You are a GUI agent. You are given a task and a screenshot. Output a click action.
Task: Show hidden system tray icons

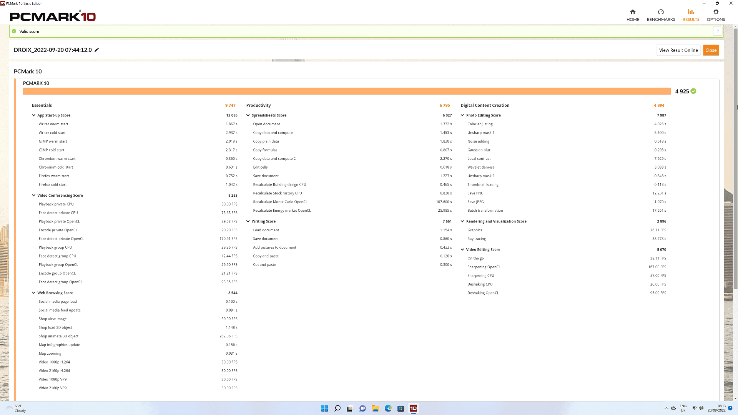click(x=666, y=408)
